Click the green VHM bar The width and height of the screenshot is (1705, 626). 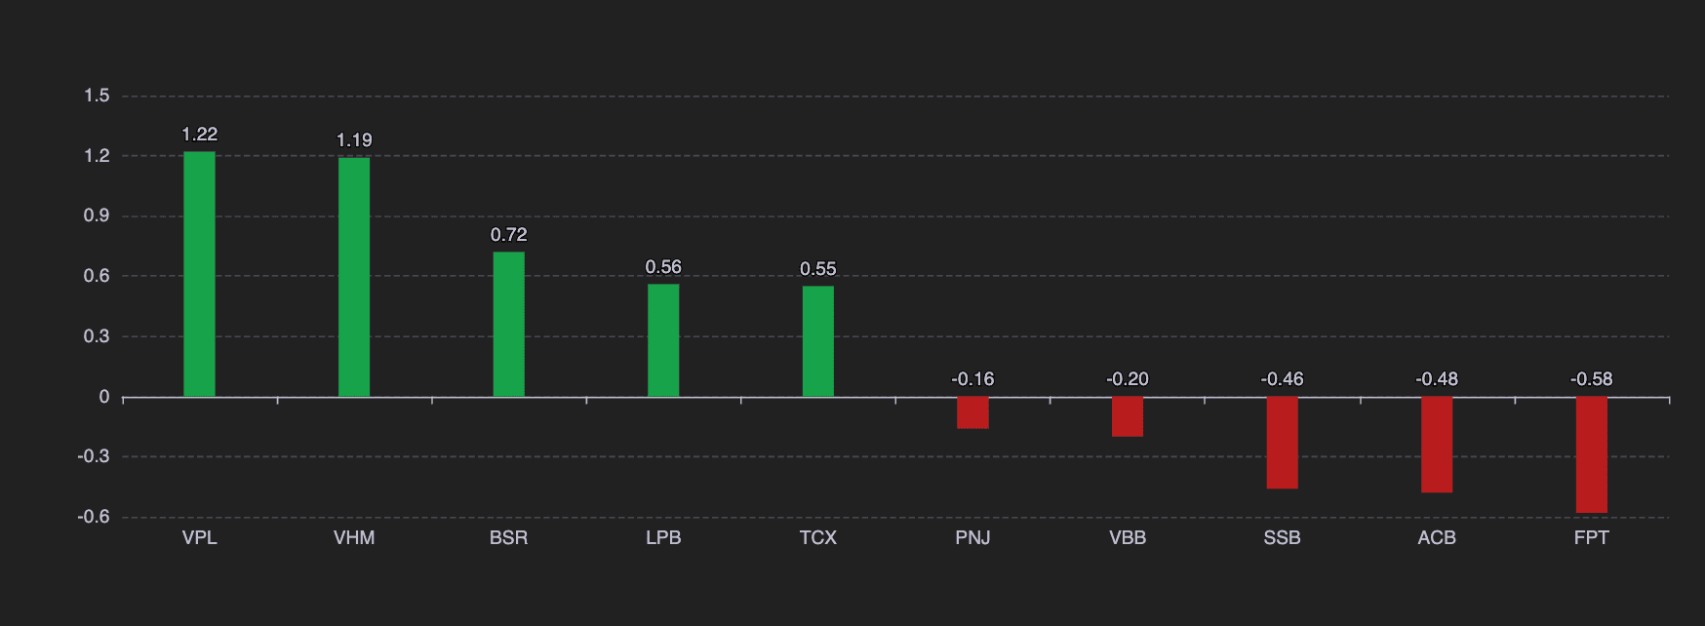(354, 277)
